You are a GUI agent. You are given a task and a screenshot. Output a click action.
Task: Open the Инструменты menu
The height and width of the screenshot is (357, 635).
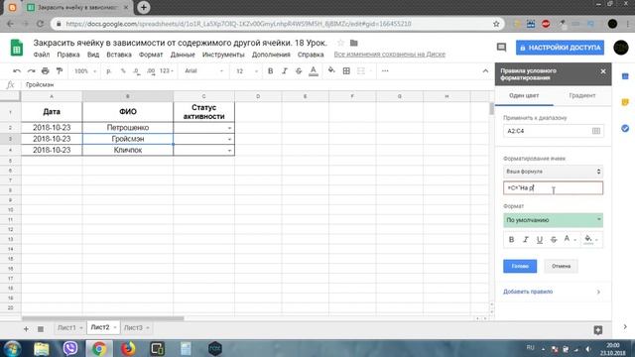pos(223,55)
